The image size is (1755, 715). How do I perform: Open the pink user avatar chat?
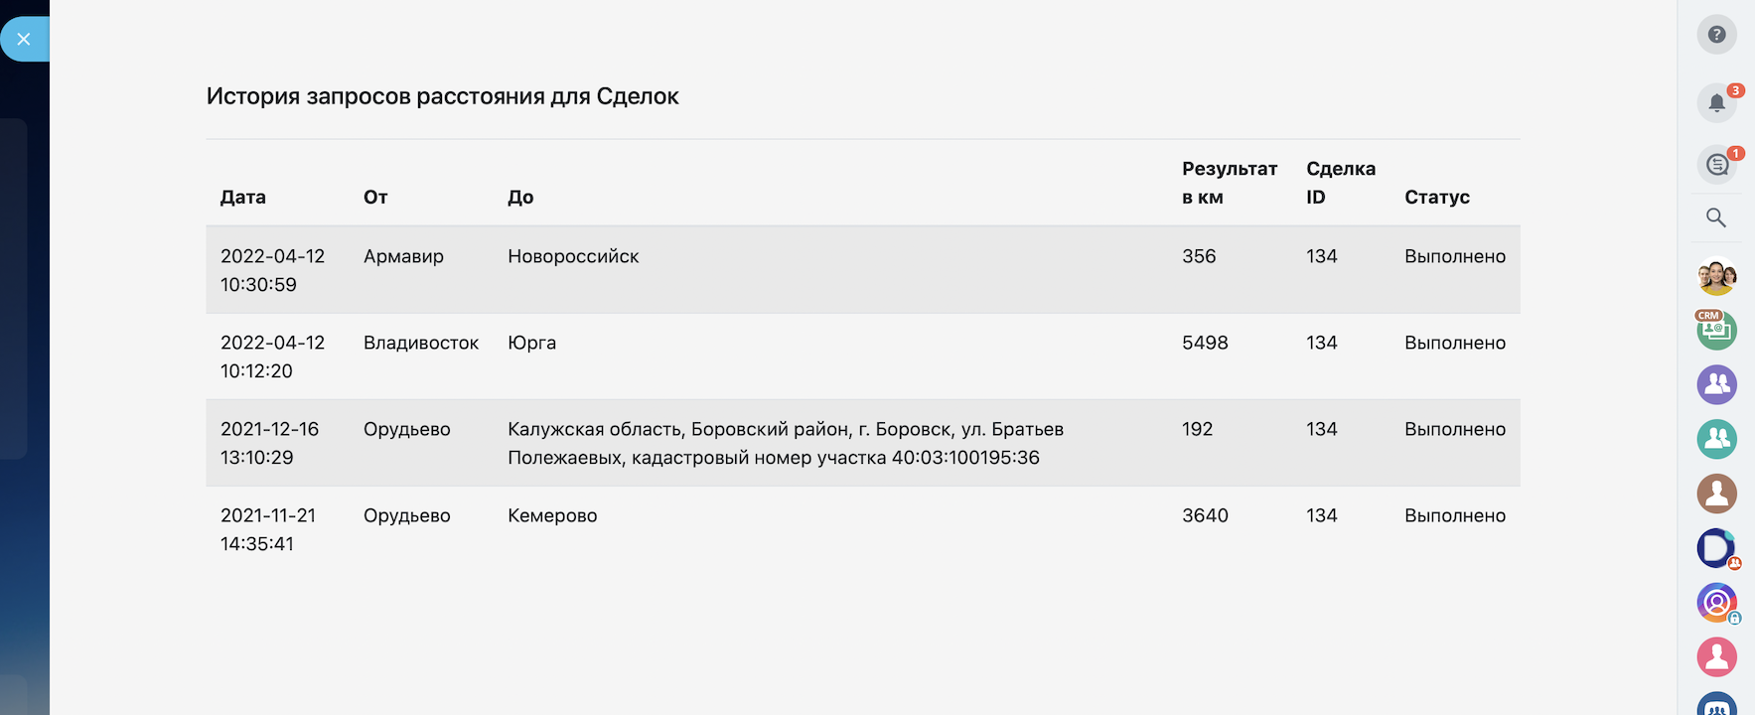(x=1716, y=656)
